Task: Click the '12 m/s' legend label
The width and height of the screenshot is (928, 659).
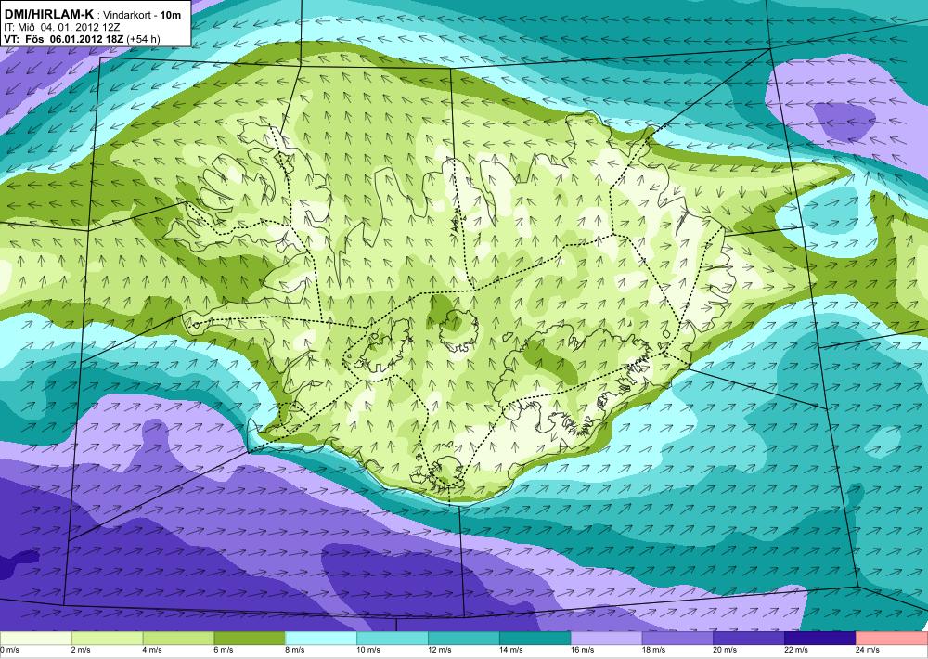Action: pos(440,650)
